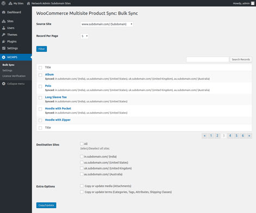
Task: Click Howdy, admin in top bar
Action: 241,3
